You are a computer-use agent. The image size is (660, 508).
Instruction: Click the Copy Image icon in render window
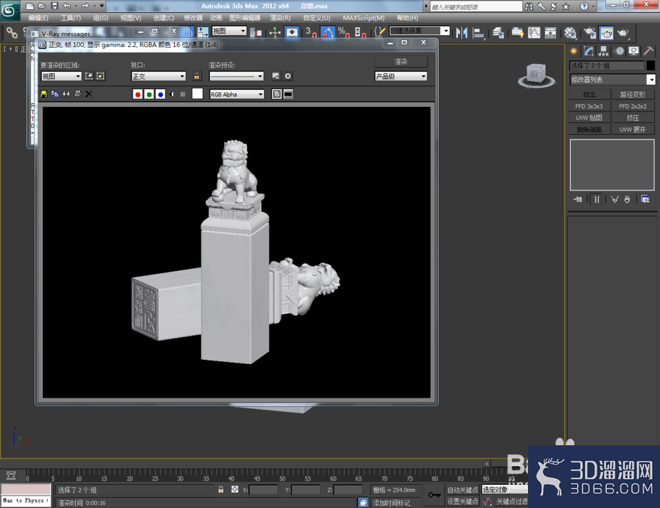55,94
